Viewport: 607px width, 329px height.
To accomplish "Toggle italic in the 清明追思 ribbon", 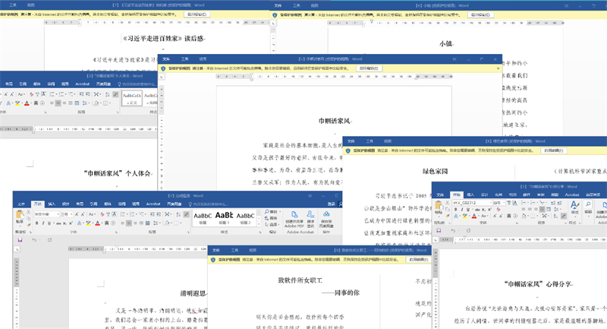I will pos(44,223).
